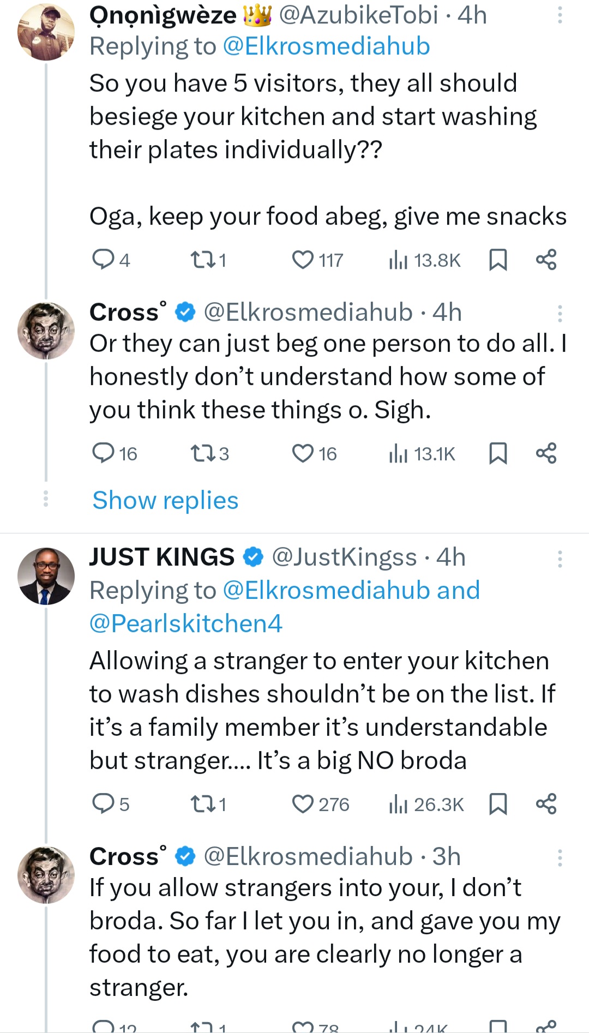Open JUST KINGS profile picture

[x=46, y=576]
